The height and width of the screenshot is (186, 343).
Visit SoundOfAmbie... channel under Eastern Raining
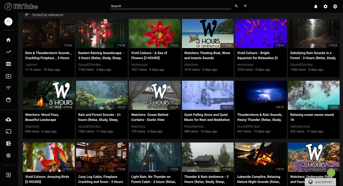[91, 65]
